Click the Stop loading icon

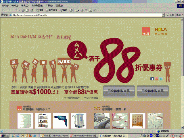coord(23,10)
